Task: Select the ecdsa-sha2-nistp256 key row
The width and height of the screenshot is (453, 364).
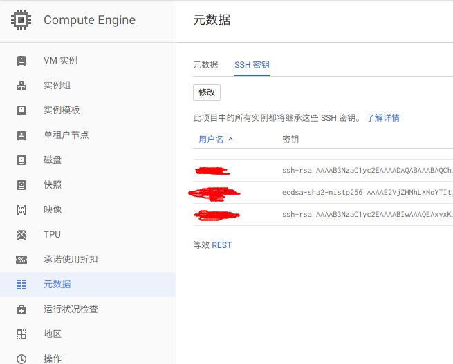Action: pos(323,193)
